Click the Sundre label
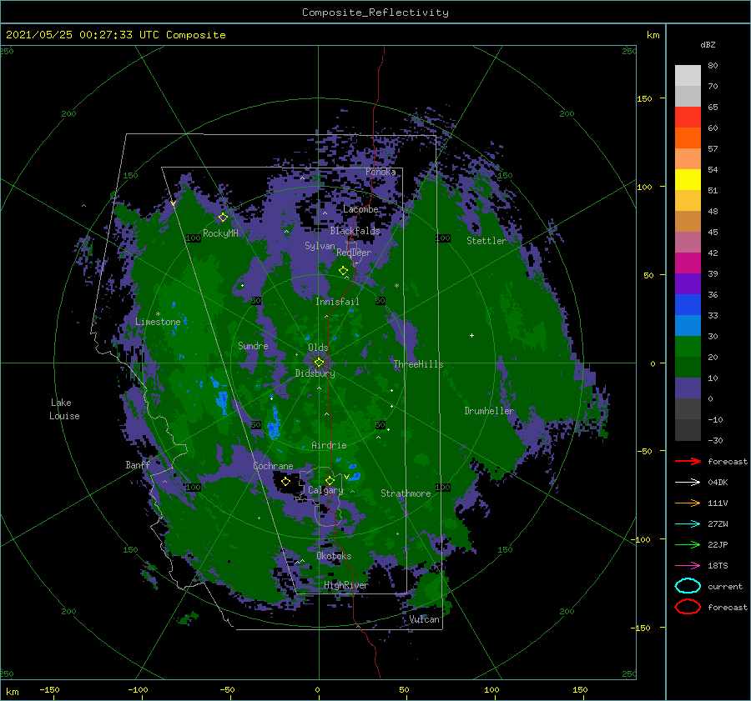Viewport: 751px width, 701px height. pyautogui.click(x=253, y=345)
